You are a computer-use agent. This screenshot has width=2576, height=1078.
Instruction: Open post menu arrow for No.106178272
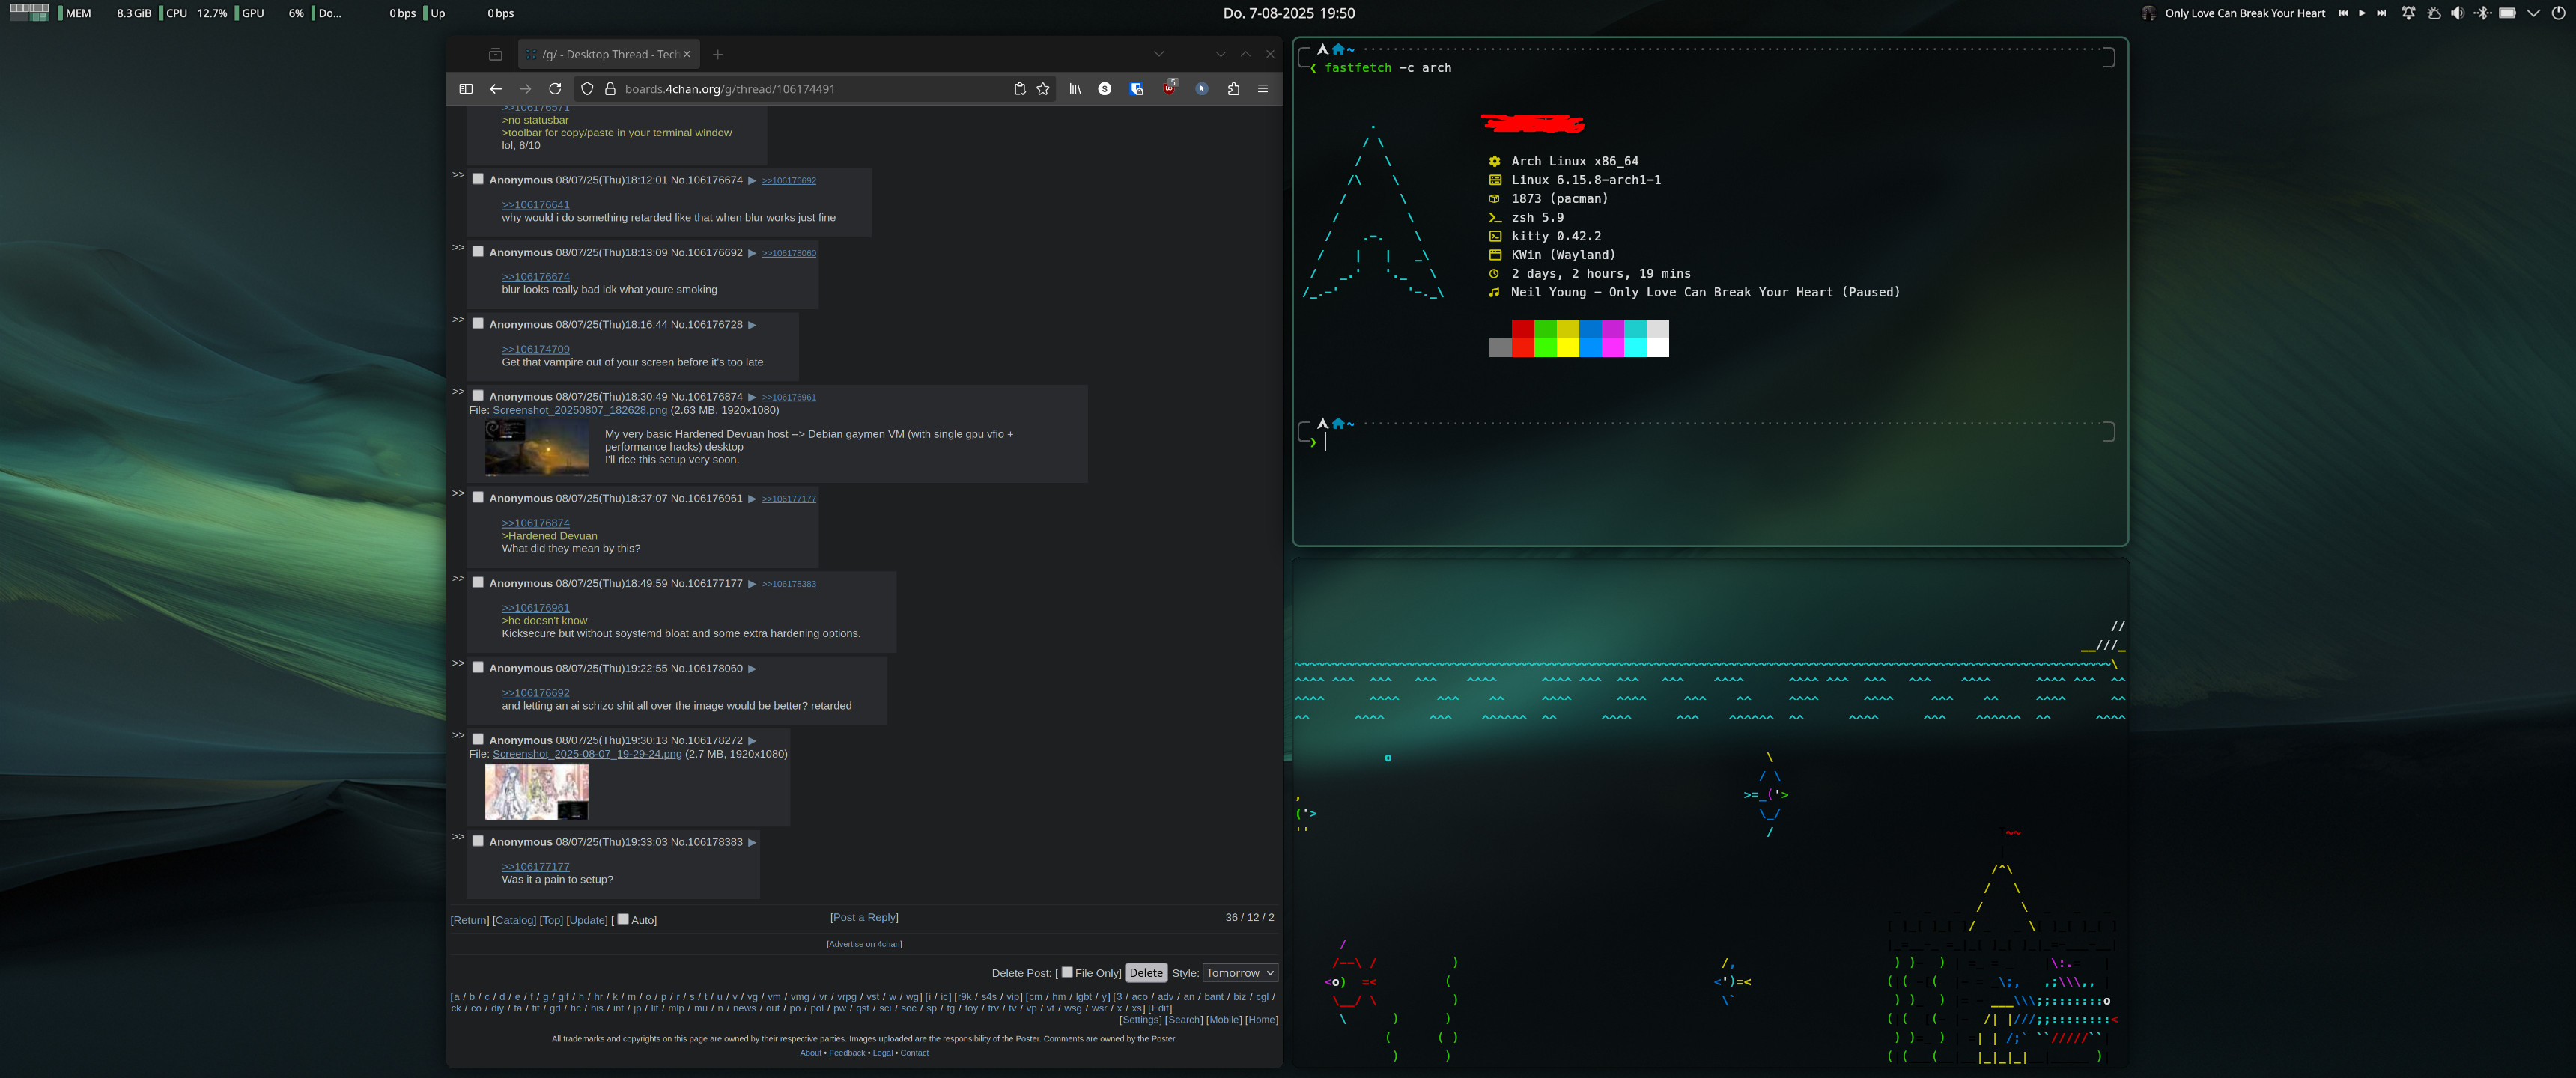(x=752, y=741)
